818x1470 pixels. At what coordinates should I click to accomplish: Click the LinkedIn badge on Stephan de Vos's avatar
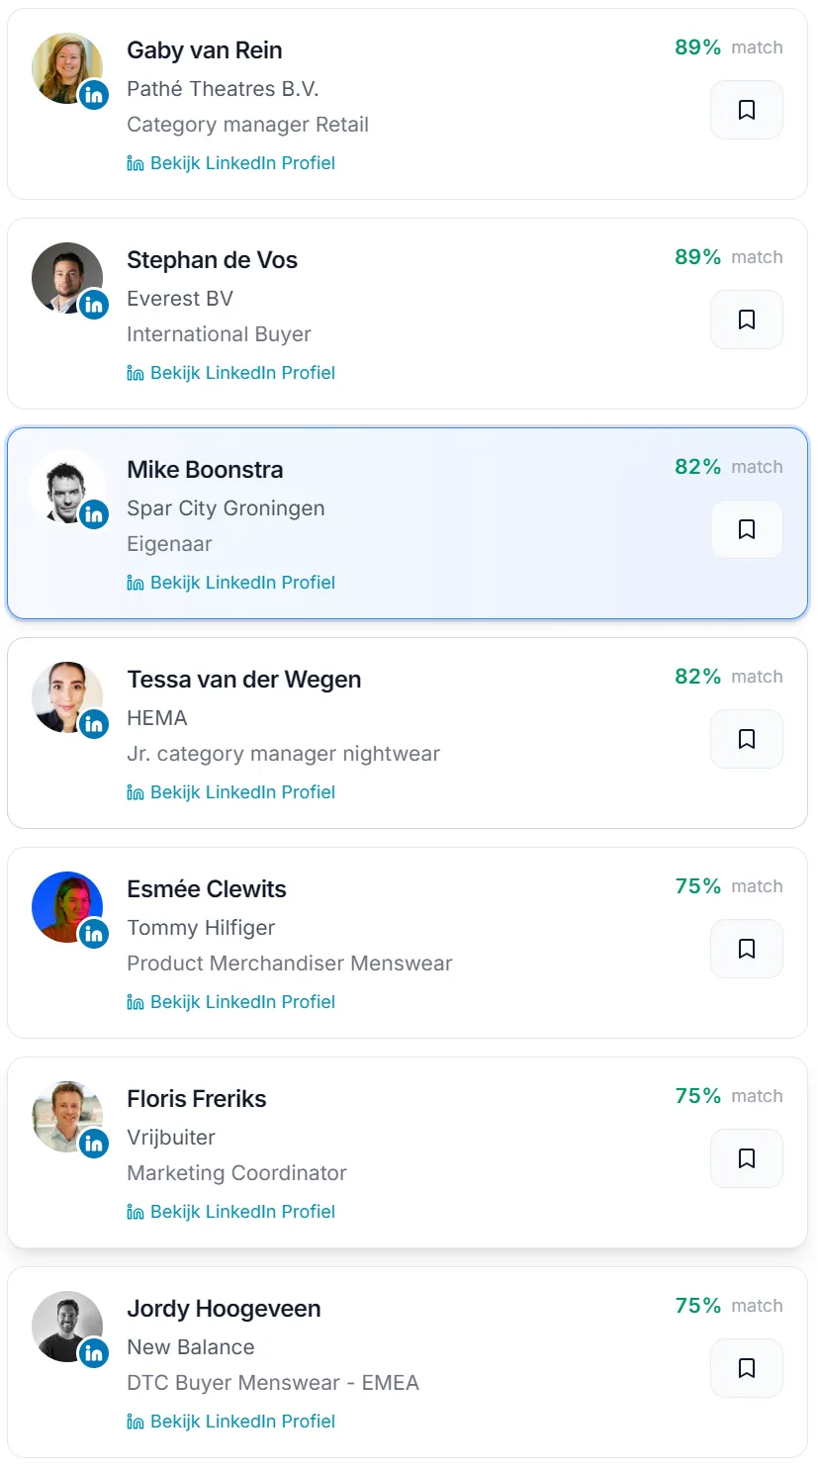pyautogui.click(x=94, y=305)
